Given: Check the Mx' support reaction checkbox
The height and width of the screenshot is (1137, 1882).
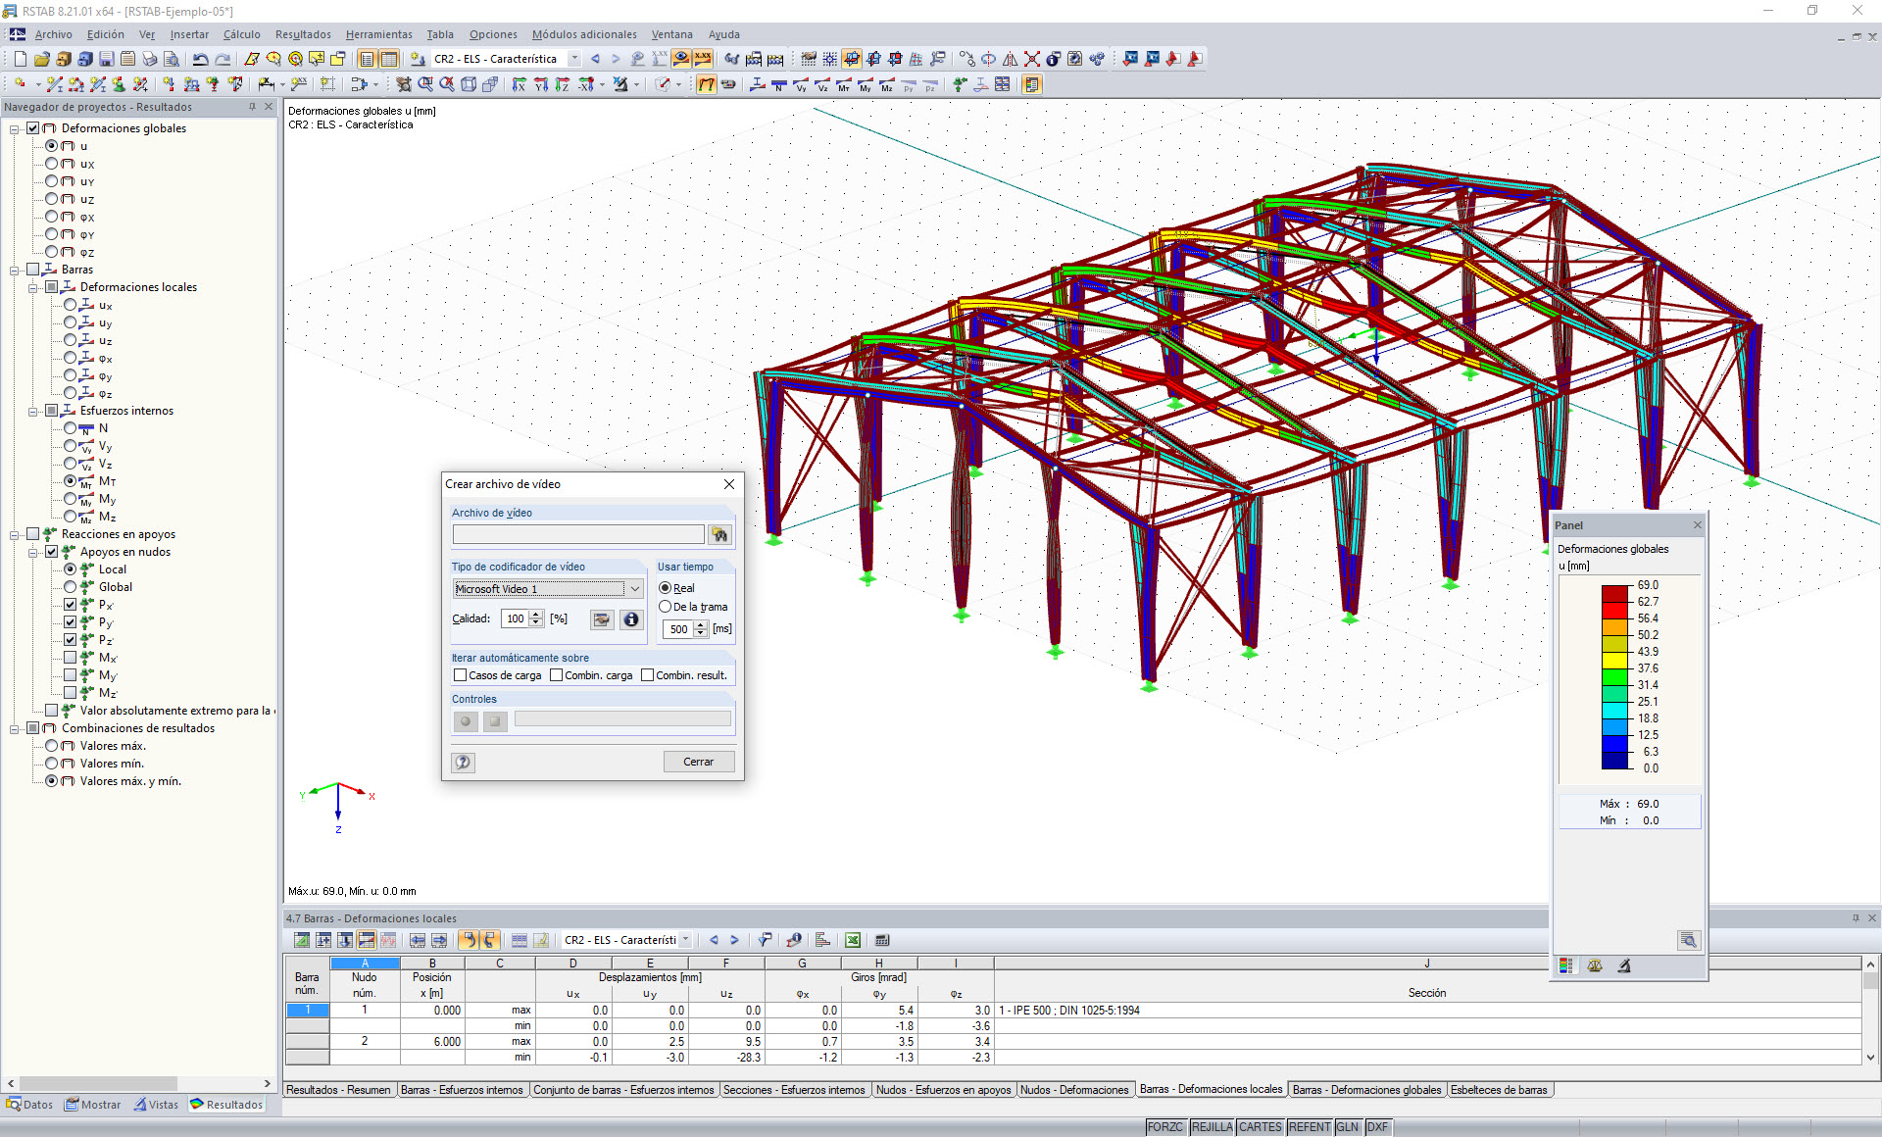Looking at the screenshot, I should click(71, 658).
